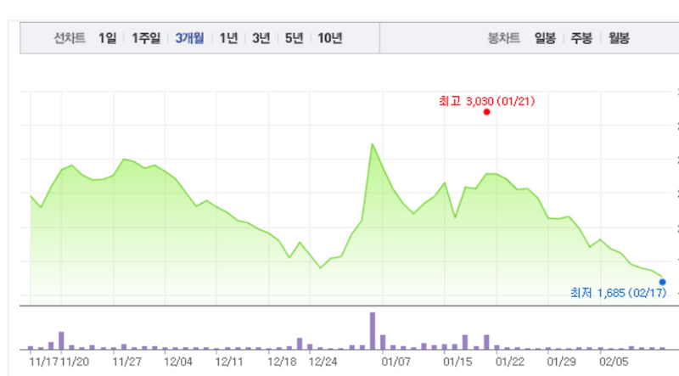Open the 일봉 candlestick chart

click(x=545, y=38)
